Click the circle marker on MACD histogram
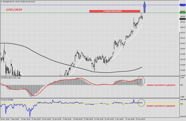 [140, 81]
